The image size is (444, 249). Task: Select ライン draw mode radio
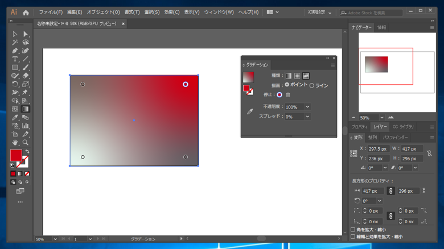[x=312, y=85]
